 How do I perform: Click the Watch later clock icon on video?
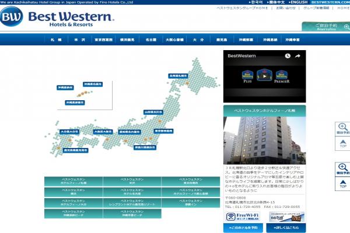point(288,56)
